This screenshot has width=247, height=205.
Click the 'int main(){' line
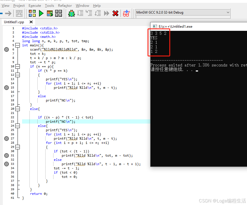click(33, 45)
